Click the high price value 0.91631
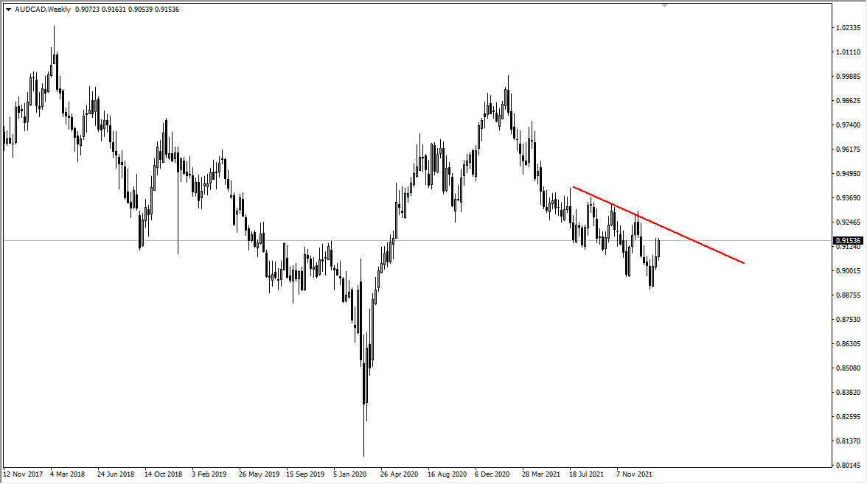867x484 pixels. [113, 9]
